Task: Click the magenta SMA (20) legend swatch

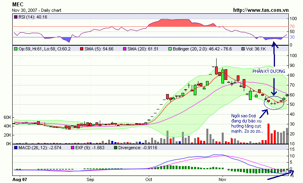Action: point(125,49)
